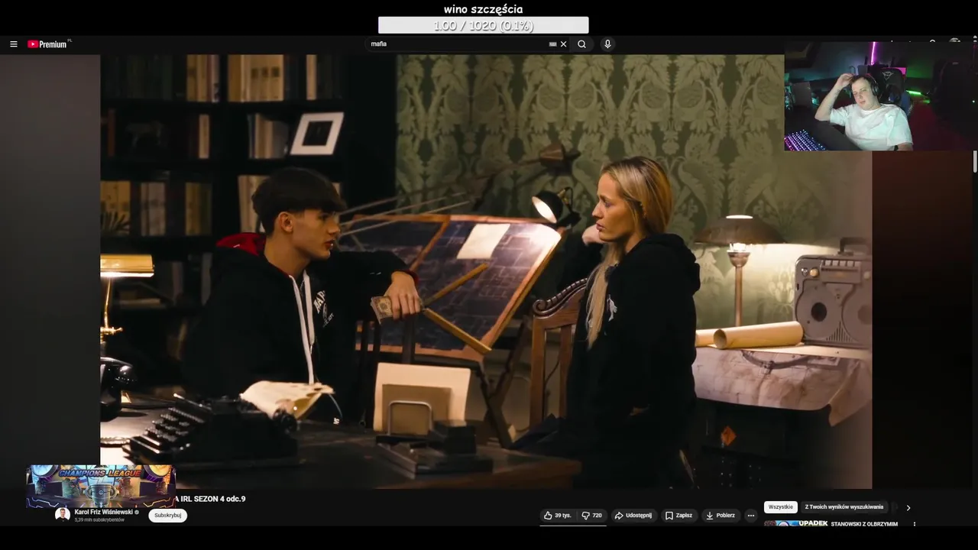Viewport: 978px width, 550px height.
Task: Click the video player to pause
Action: click(x=486, y=271)
